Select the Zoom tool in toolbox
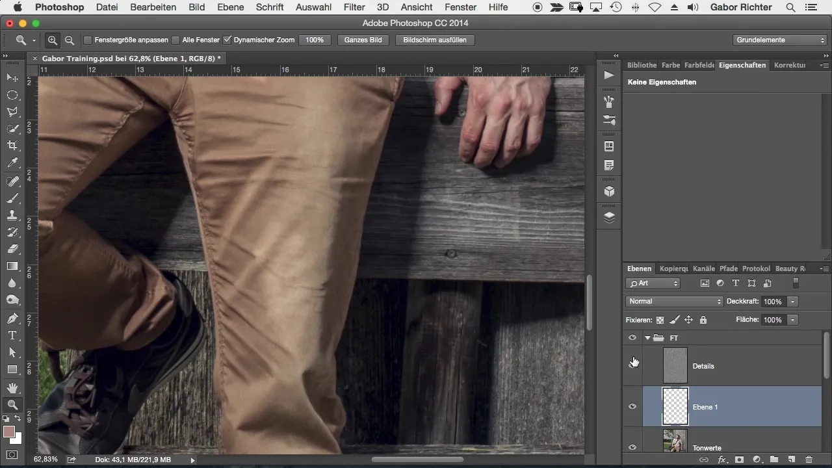 (x=12, y=405)
